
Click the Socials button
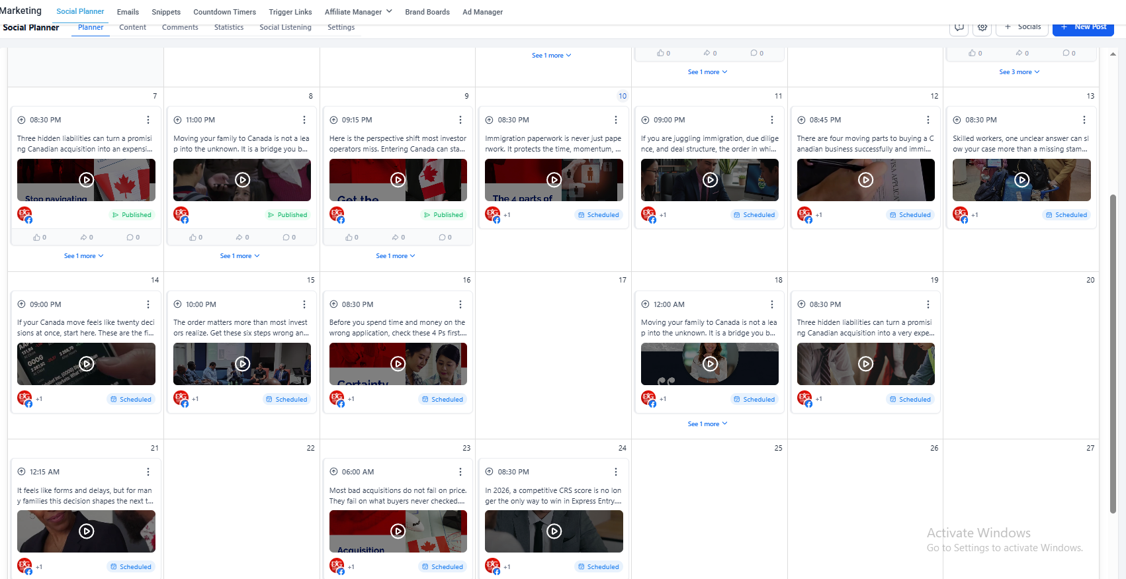1023,27
